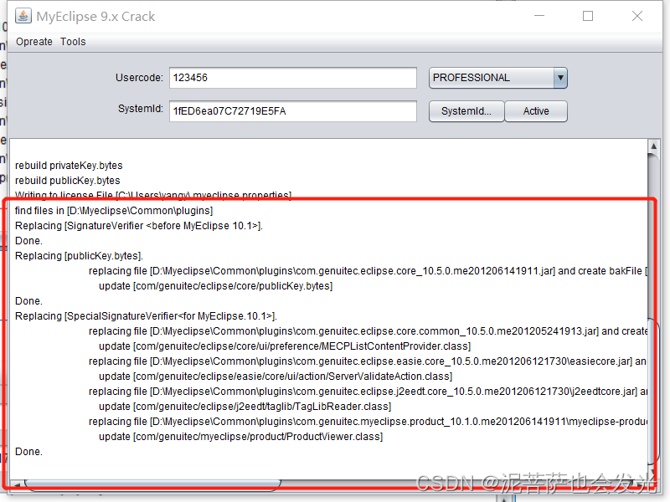Image resolution: width=670 pixels, height=502 pixels.
Task: Click the Active button
Action: tap(536, 111)
